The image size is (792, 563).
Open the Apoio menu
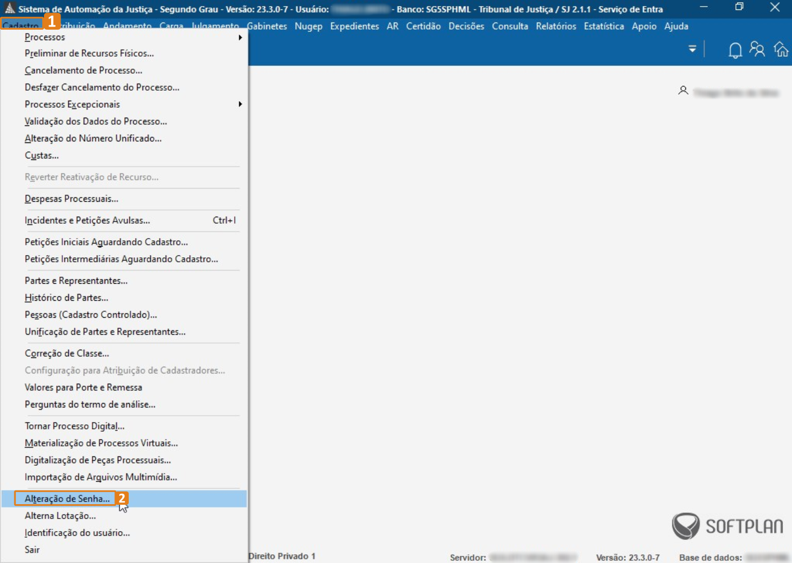click(x=644, y=26)
